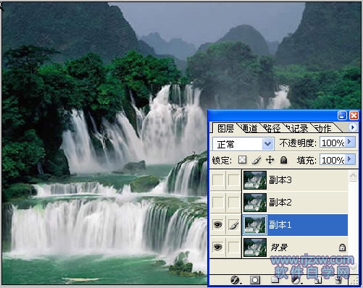Open the layers panel flyout menu arrow
Screen dimensions: 363x288
(353, 127)
